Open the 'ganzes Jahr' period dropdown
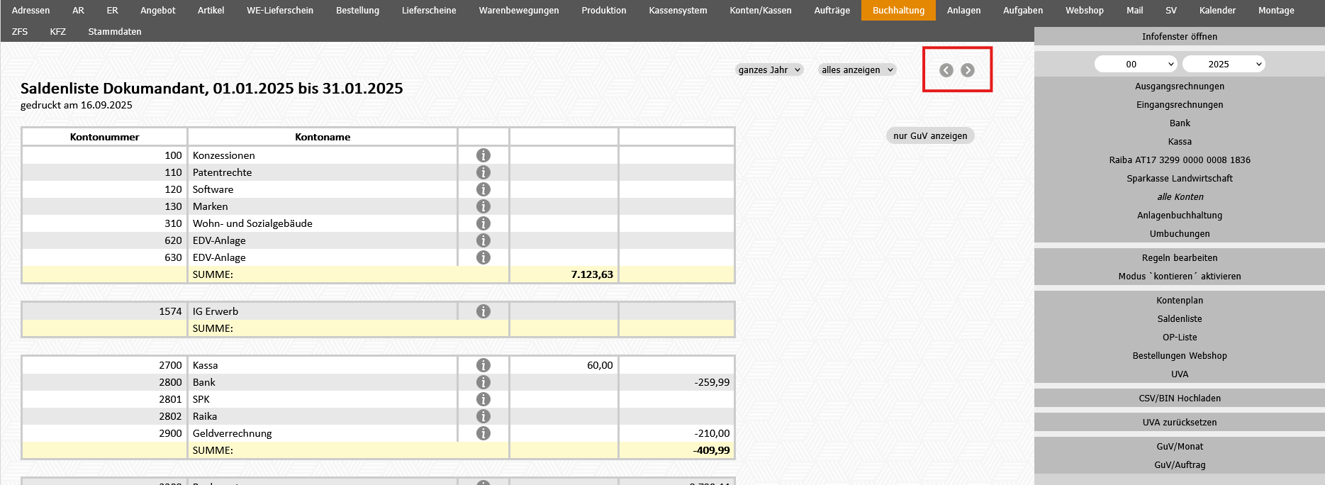 tap(769, 69)
